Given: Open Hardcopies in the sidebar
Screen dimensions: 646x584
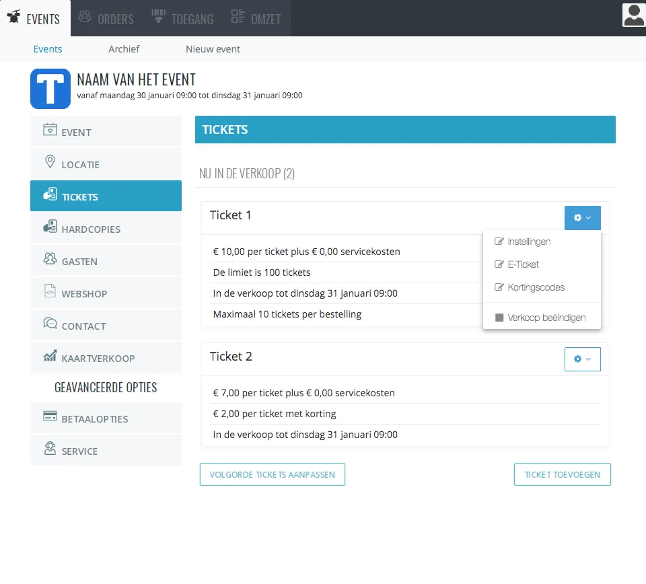Looking at the screenshot, I should pos(106,229).
